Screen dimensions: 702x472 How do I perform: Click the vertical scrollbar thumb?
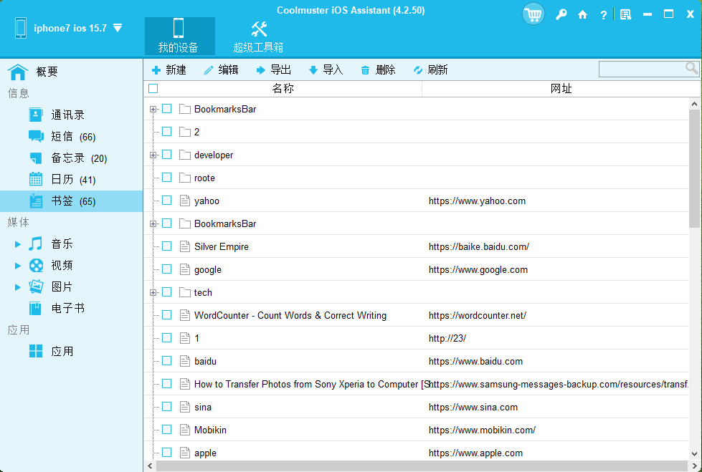click(x=694, y=168)
